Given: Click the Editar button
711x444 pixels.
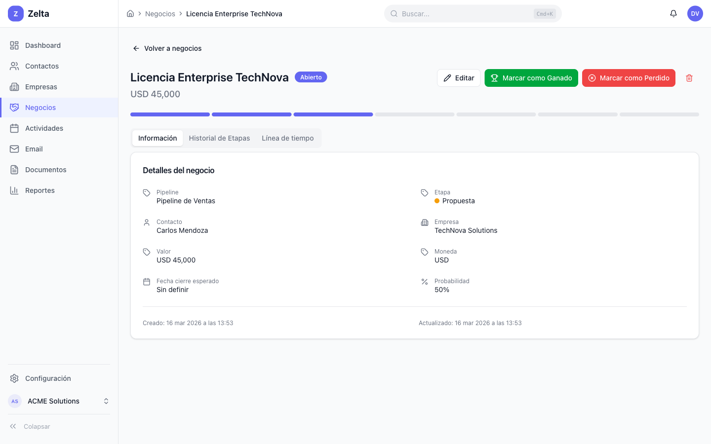Looking at the screenshot, I should (x=458, y=78).
